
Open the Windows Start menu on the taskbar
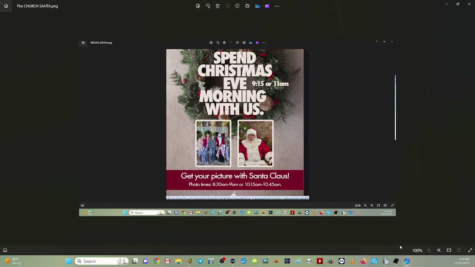[x=69, y=261]
